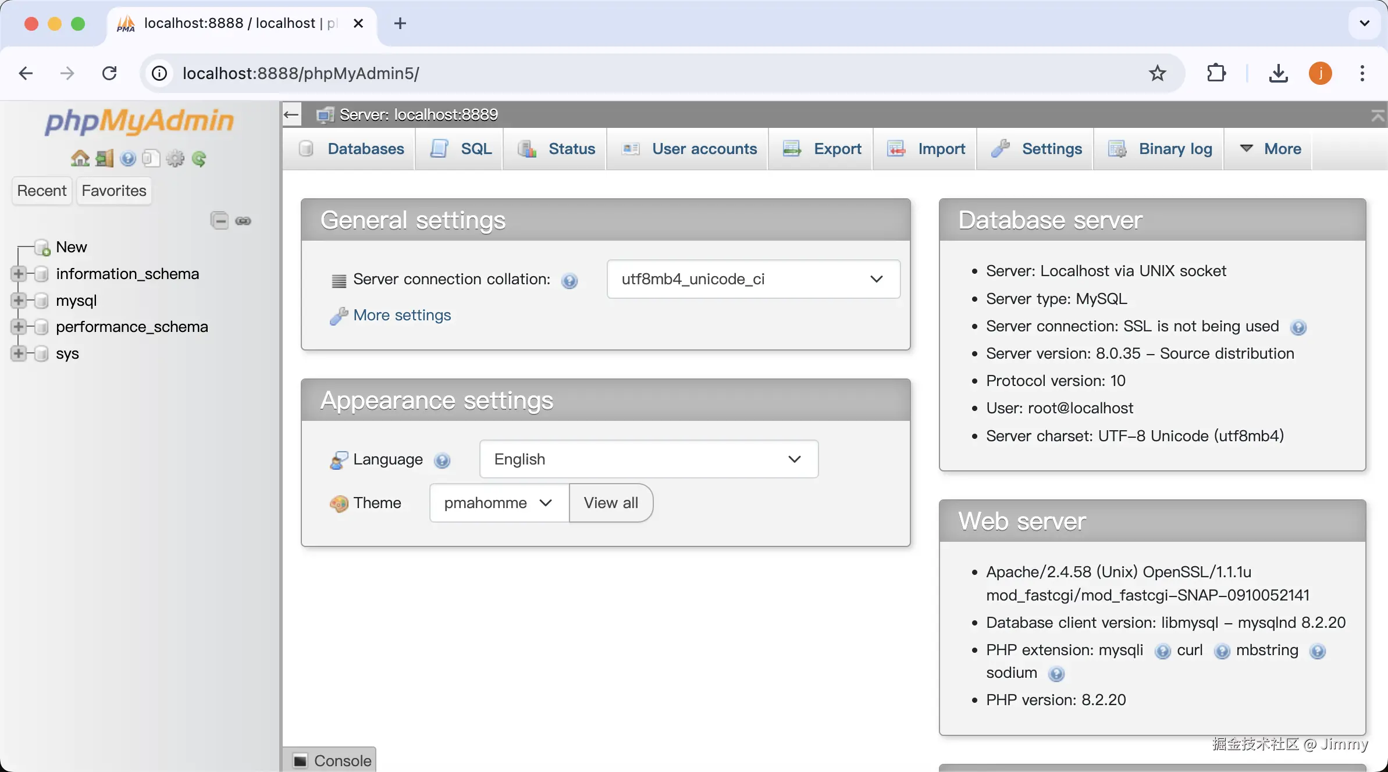Click the collapse all tree icon
The width and height of the screenshot is (1388, 772).
(x=219, y=220)
